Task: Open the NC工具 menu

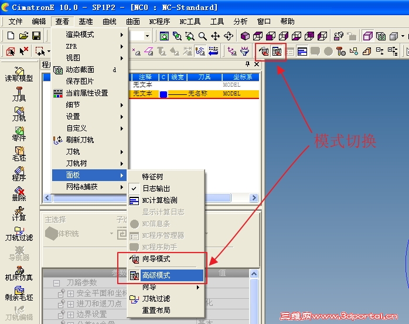Action: click(190, 22)
